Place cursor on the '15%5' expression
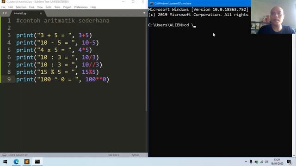The image size is (296, 166). coord(89,72)
